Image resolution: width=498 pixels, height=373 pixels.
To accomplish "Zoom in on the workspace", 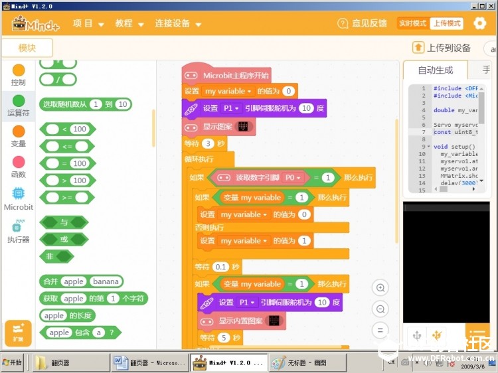I will (380, 288).
